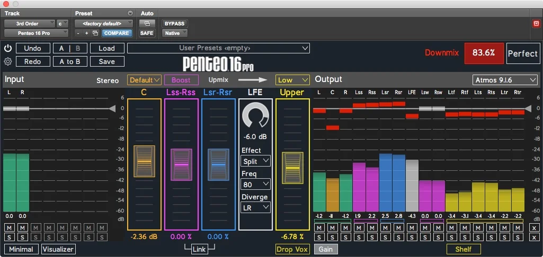This screenshot has width=543, height=257.
Task: Open the Native dropdown
Action: (174, 33)
